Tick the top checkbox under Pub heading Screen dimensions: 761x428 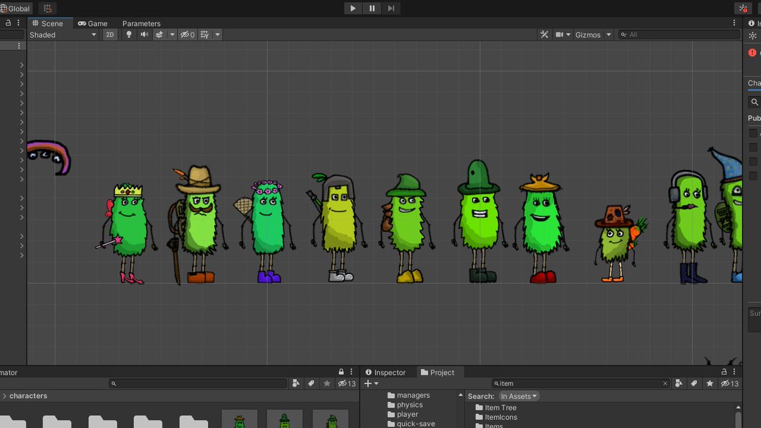(753, 133)
